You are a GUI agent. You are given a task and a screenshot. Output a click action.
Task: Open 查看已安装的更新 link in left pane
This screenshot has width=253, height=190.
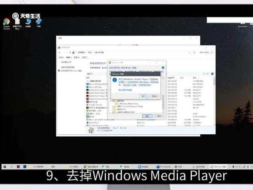tap(68, 67)
